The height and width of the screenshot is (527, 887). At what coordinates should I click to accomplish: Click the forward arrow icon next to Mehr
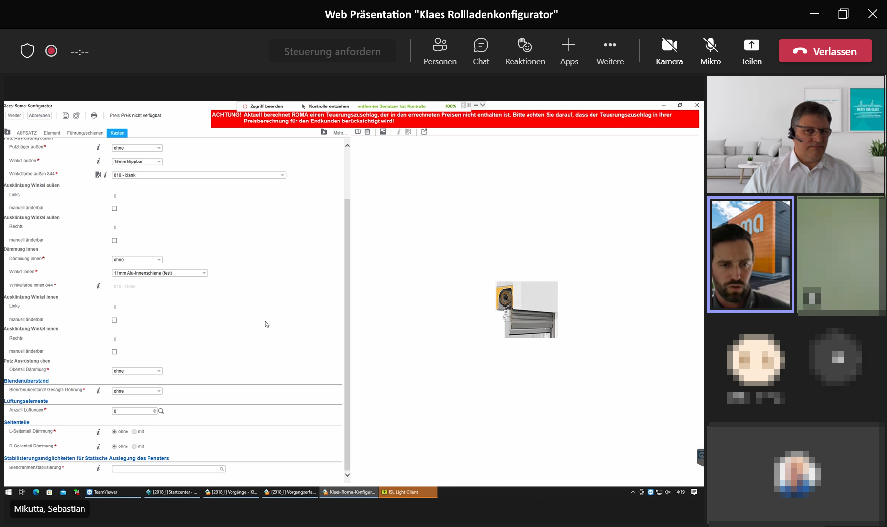324,132
